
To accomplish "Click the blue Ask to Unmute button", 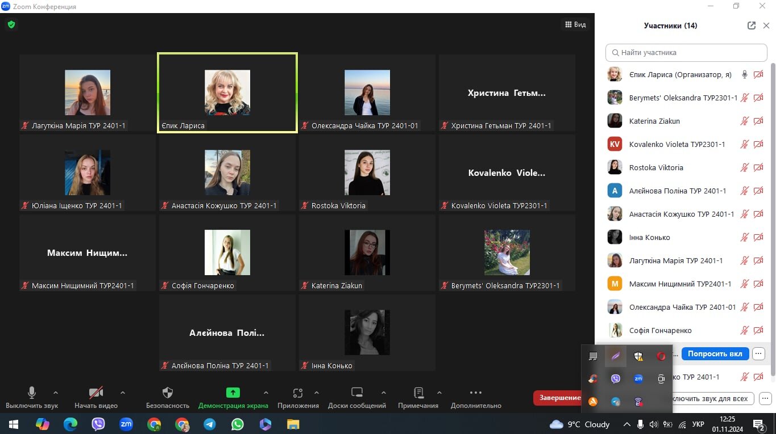I will click(x=715, y=353).
